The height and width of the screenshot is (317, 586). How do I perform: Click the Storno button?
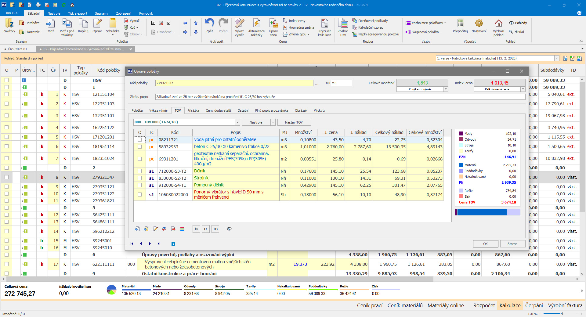[512, 244]
